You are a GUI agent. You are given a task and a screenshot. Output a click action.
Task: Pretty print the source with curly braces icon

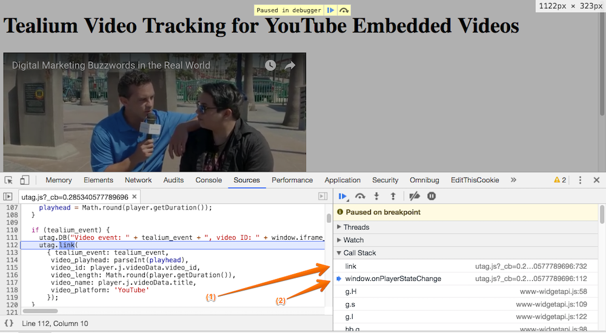coord(9,323)
